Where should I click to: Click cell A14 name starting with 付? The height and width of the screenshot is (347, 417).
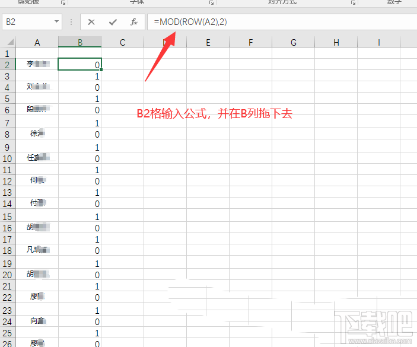tap(37, 203)
